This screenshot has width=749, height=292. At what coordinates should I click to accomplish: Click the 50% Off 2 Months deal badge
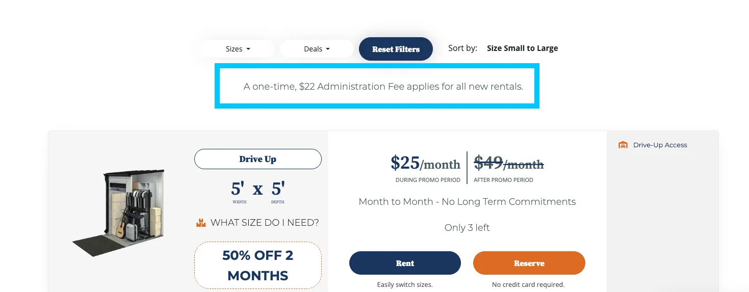click(258, 265)
